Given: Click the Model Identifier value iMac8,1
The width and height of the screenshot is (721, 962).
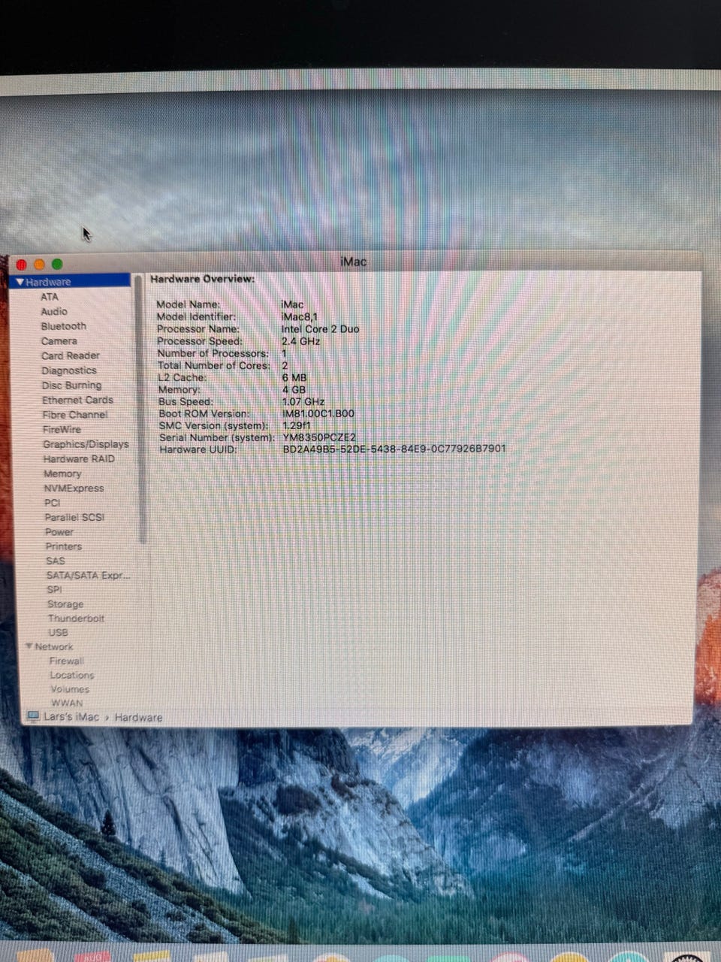Looking at the screenshot, I should pyautogui.click(x=299, y=316).
